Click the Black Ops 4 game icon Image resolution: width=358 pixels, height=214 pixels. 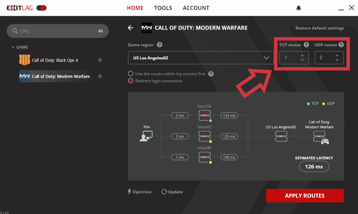[24, 60]
